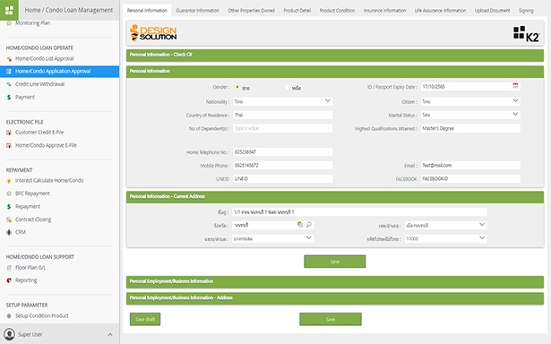551x344 pixels.
Task: Click the FACEBOOK input field
Action: point(470,178)
